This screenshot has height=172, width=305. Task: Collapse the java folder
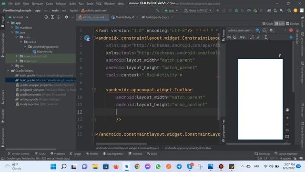click(12, 32)
